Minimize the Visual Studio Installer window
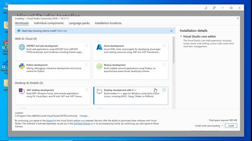Screen dimensions: 252x141 pos(222,8)
